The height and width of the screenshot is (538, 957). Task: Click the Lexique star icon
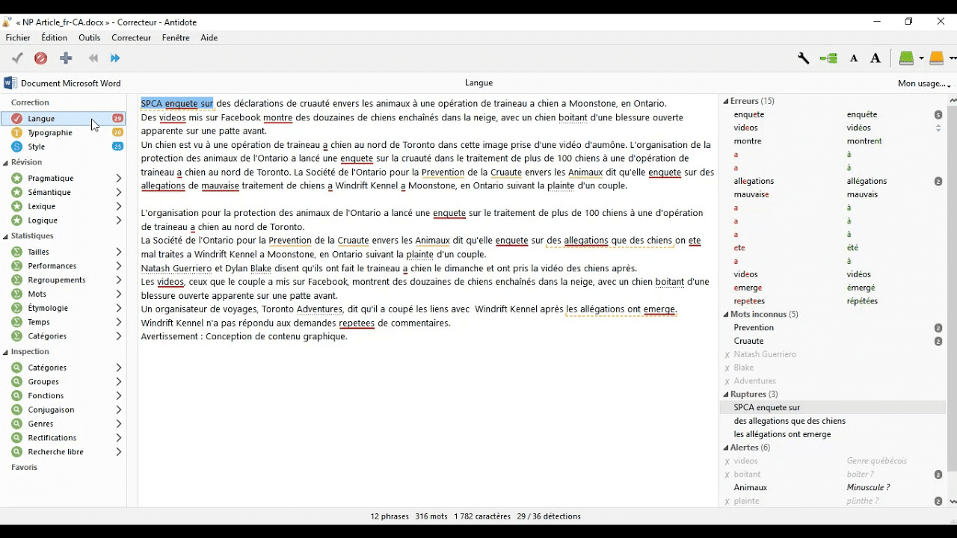(16, 206)
